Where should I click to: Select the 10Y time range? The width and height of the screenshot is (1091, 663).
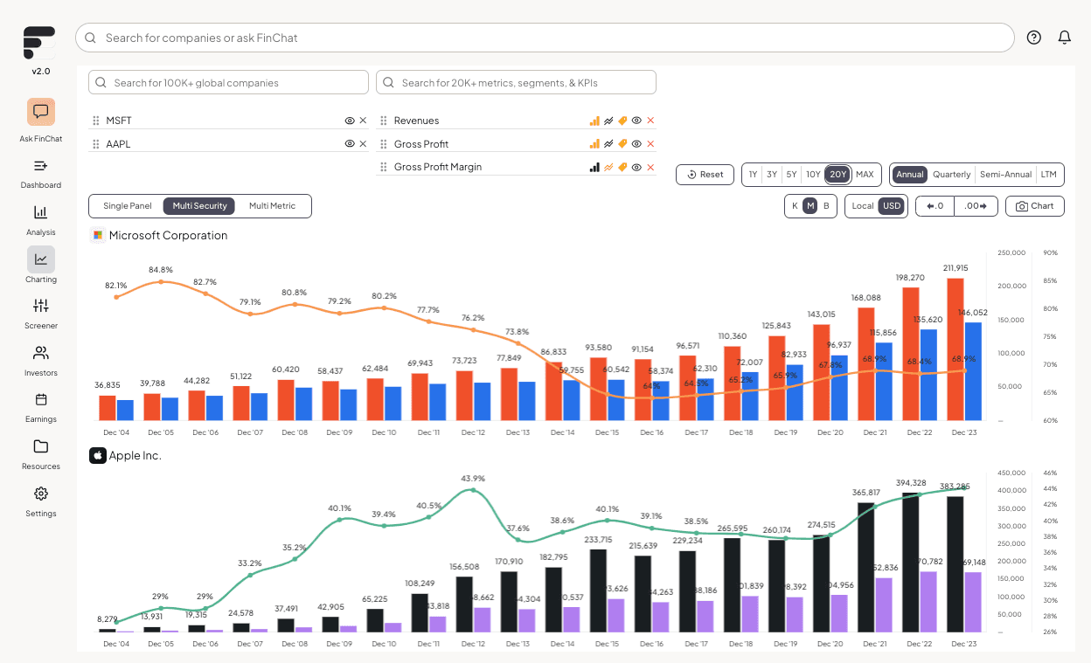813,175
